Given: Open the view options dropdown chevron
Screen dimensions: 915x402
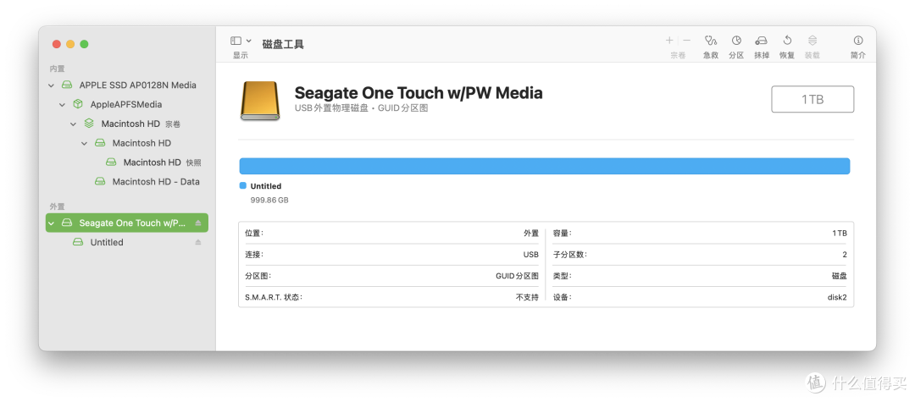Looking at the screenshot, I should [x=248, y=41].
